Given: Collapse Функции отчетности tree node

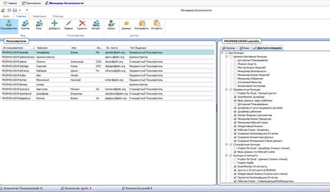Looking at the screenshot, I should (226, 156).
